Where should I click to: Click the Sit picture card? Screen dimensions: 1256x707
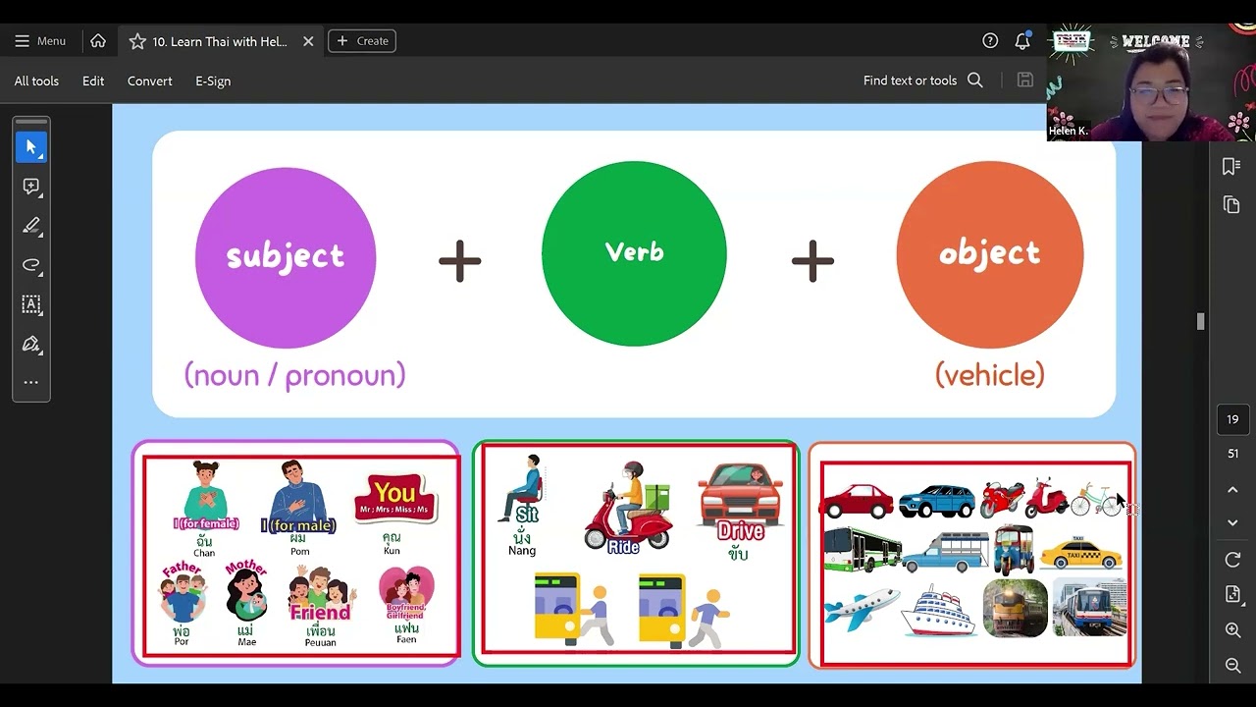[x=523, y=505]
